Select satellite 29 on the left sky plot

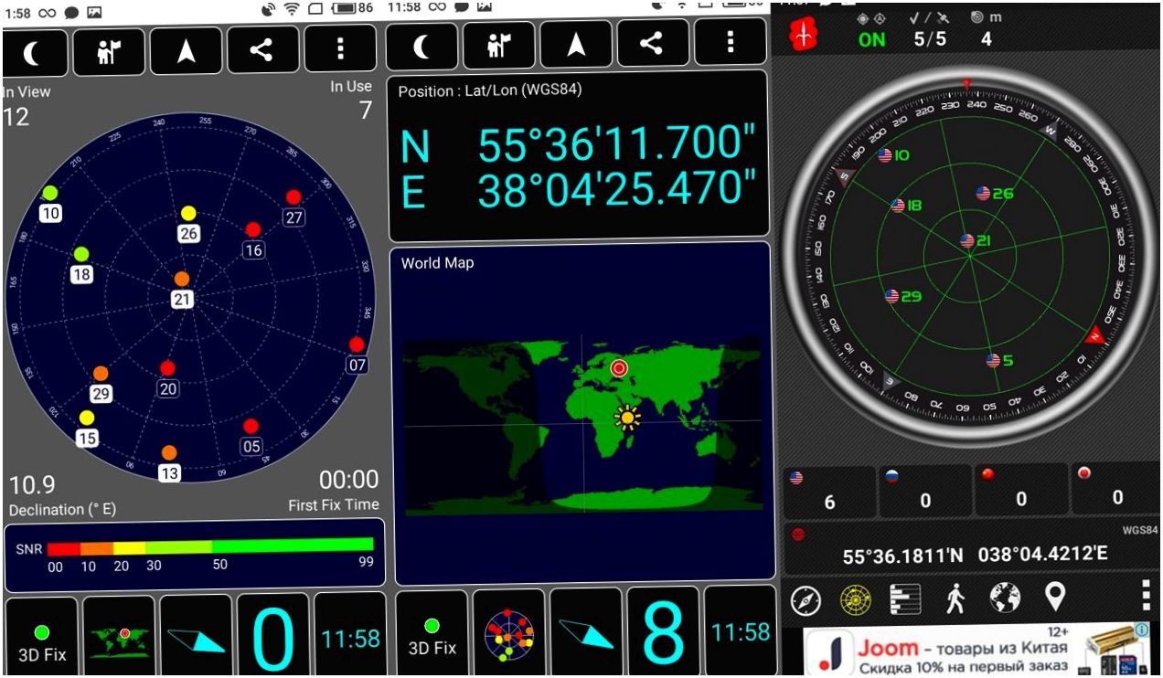(101, 384)
